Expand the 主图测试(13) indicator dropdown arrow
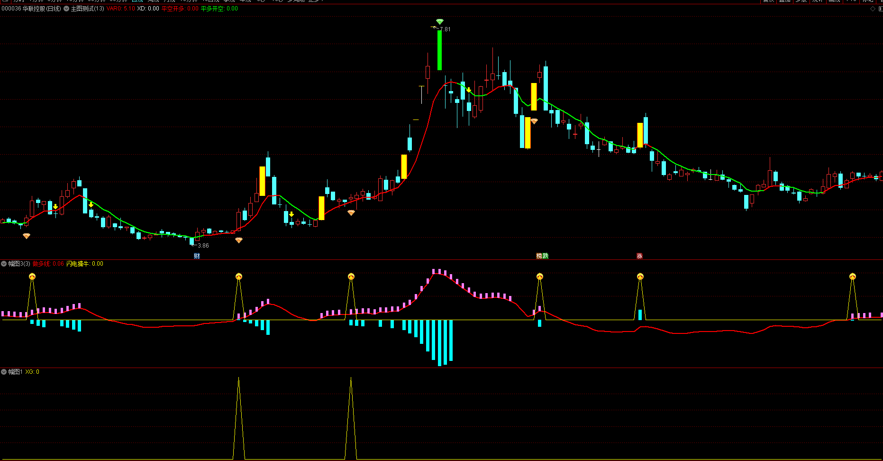This screenshot has height=461, width=883. [66, 9]
